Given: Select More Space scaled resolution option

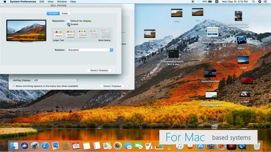Looking at the screenshot, I should click(x=106, y=34).
